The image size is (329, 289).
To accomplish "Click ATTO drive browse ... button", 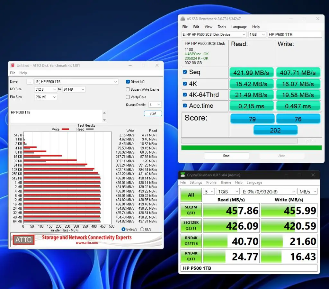I will [30, 82].
